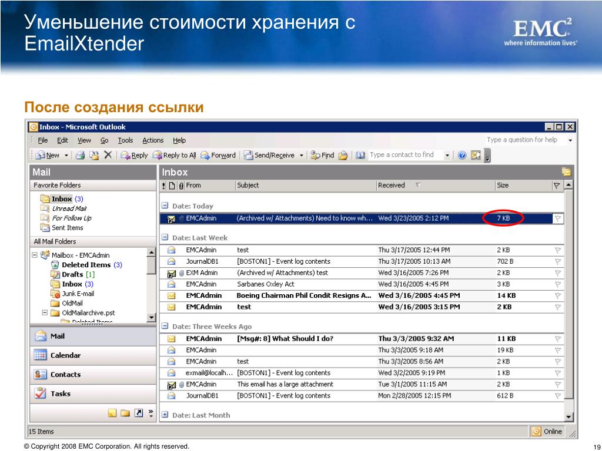The width and height of the screenshot is (602, 451).
Task: Expand the 'Date: Last Month' group
Action: pos(165,415)
